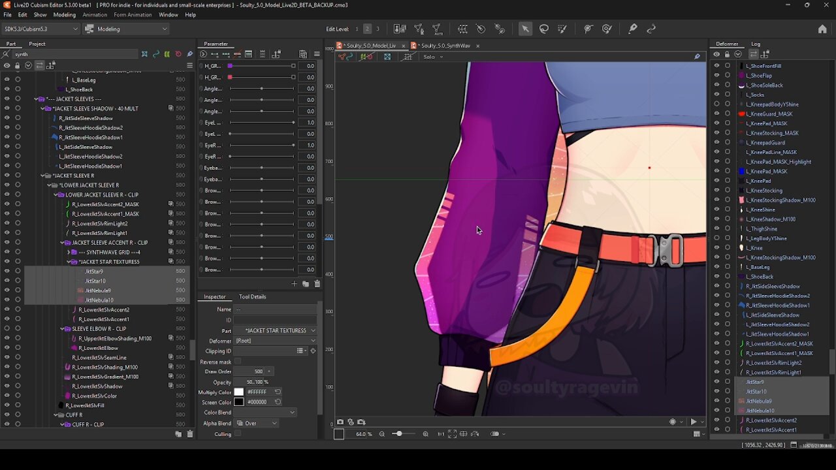Click the trash icon at the bottom of the Part panel

click(190, 434)
